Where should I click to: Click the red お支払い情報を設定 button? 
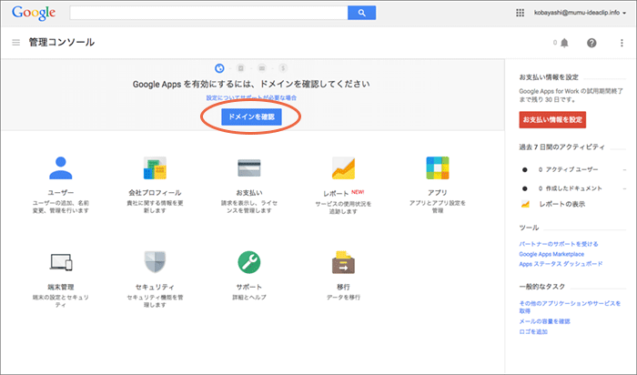[552, 120]
